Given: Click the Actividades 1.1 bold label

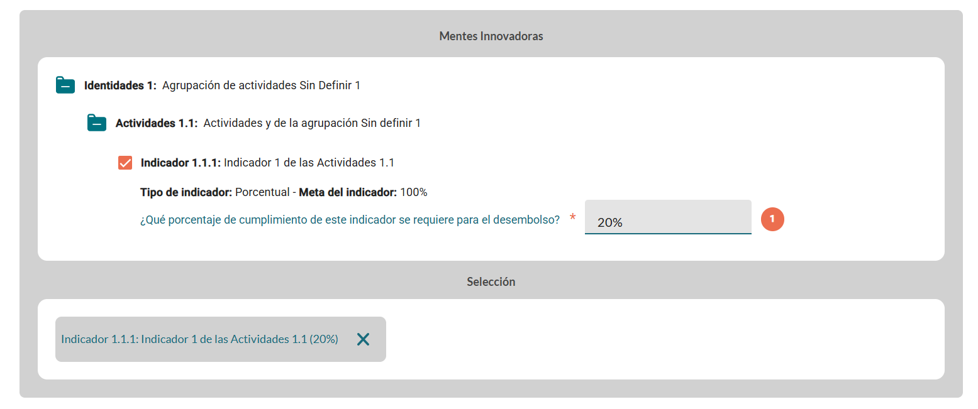Looking at the screenshot, I should click(156, 123).
